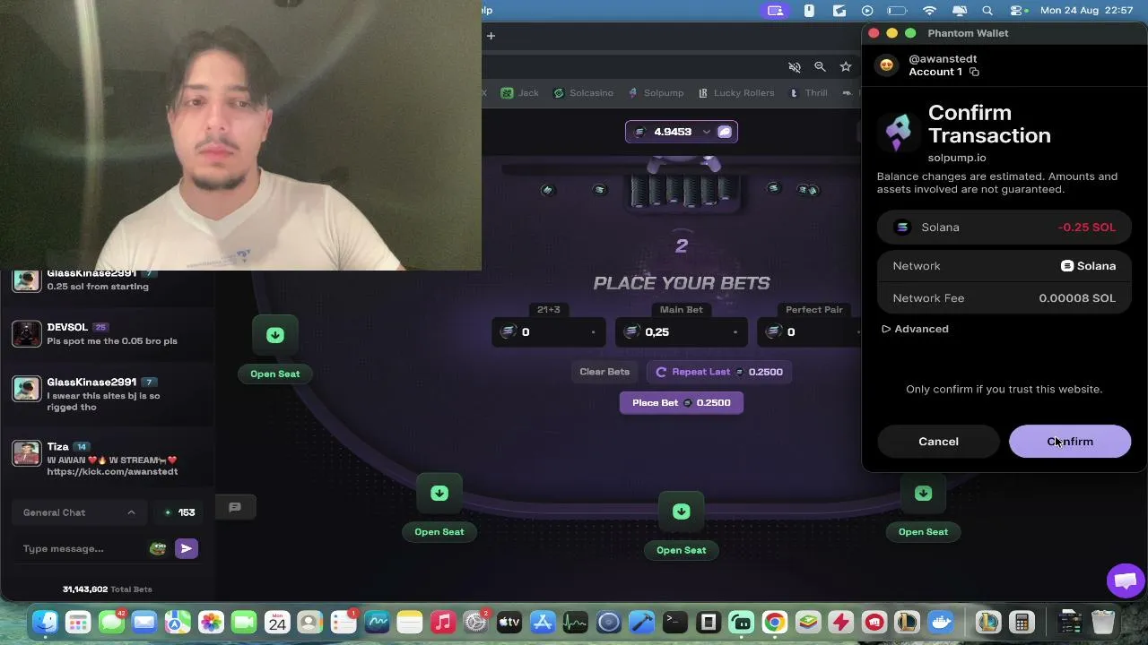
Task: Open Photos from the dock
Action: (x=211, y=622)
